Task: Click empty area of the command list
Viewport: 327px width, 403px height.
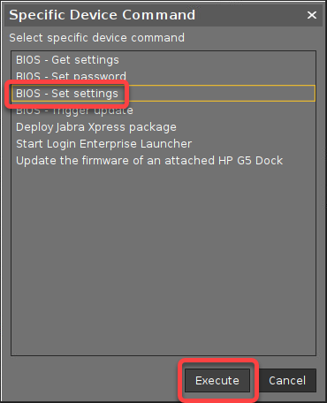Action: pos(163,259)
